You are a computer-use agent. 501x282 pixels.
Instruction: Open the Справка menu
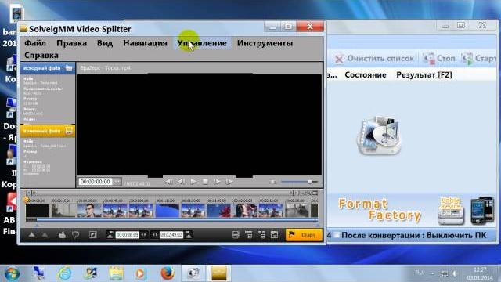[41, 55]
